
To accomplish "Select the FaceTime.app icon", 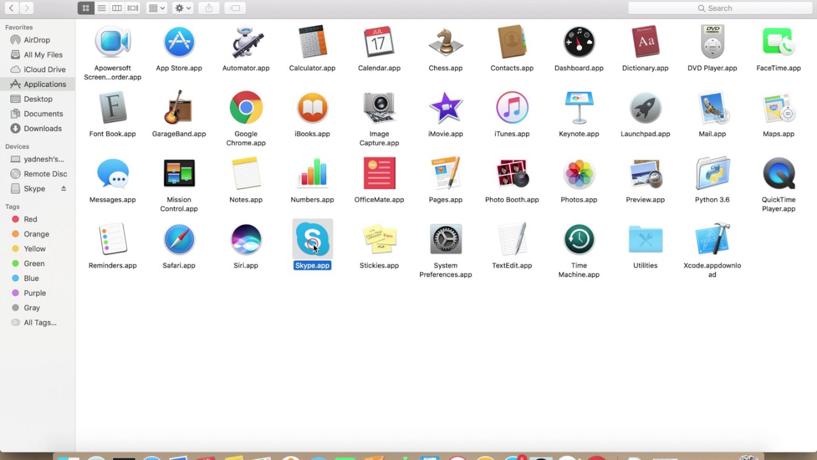I will [779, 42].
